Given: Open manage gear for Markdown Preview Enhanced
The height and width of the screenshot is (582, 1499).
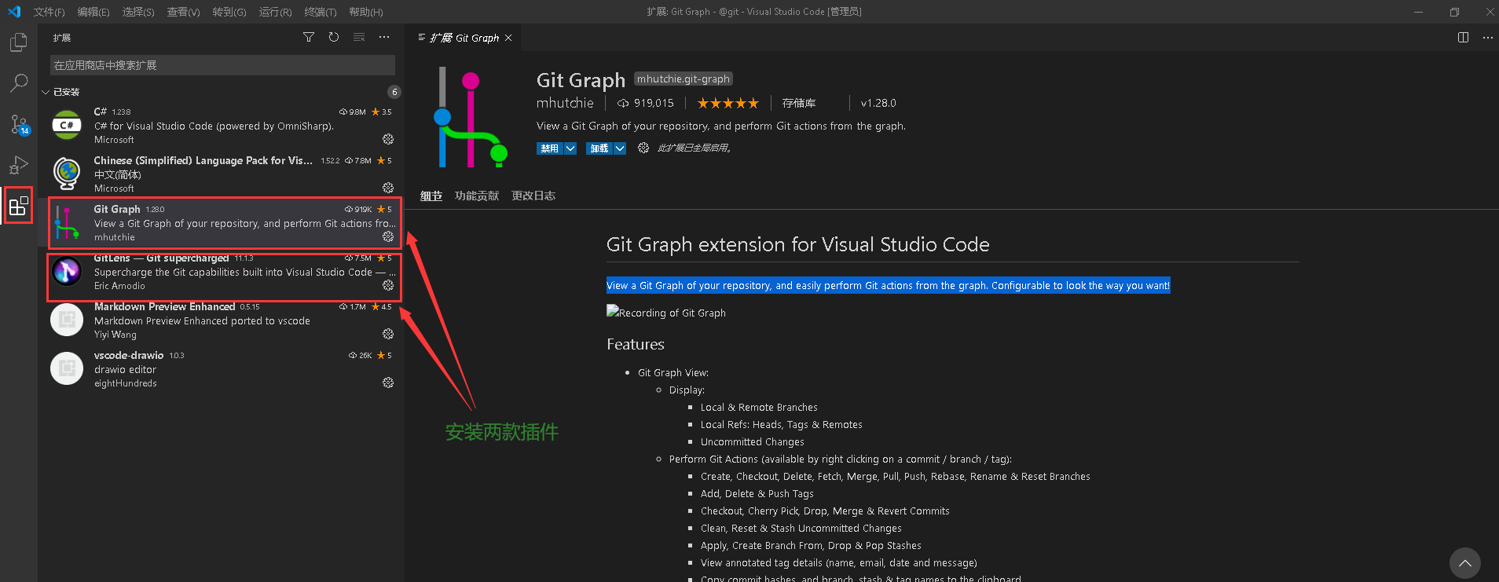Looking at the screenshot, I should [388, 334].
